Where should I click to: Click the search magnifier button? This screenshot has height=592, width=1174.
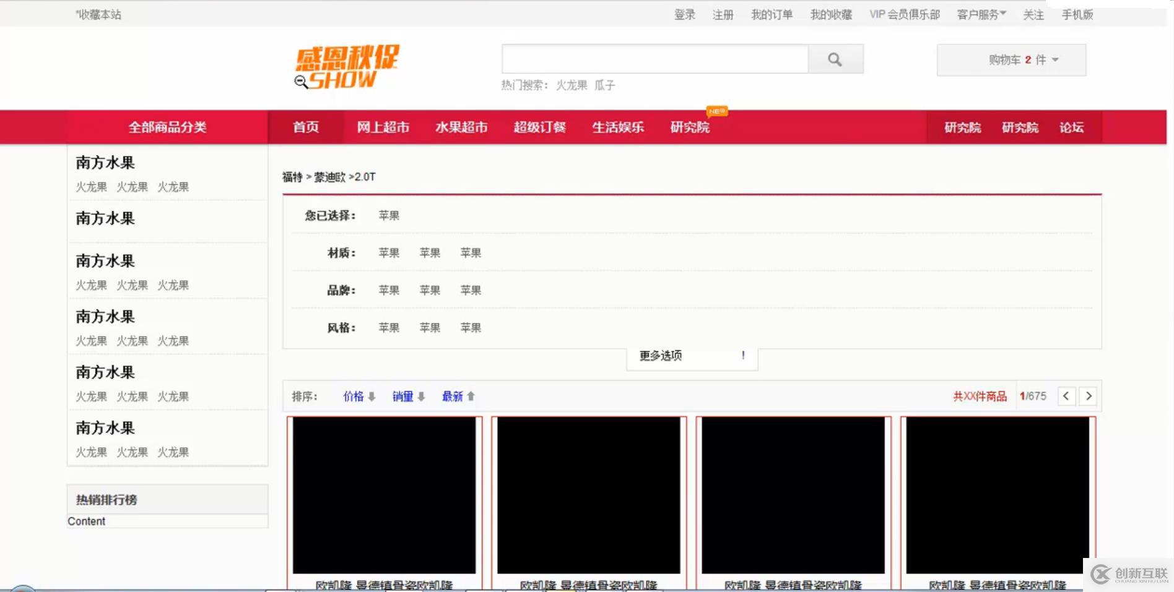835,59
